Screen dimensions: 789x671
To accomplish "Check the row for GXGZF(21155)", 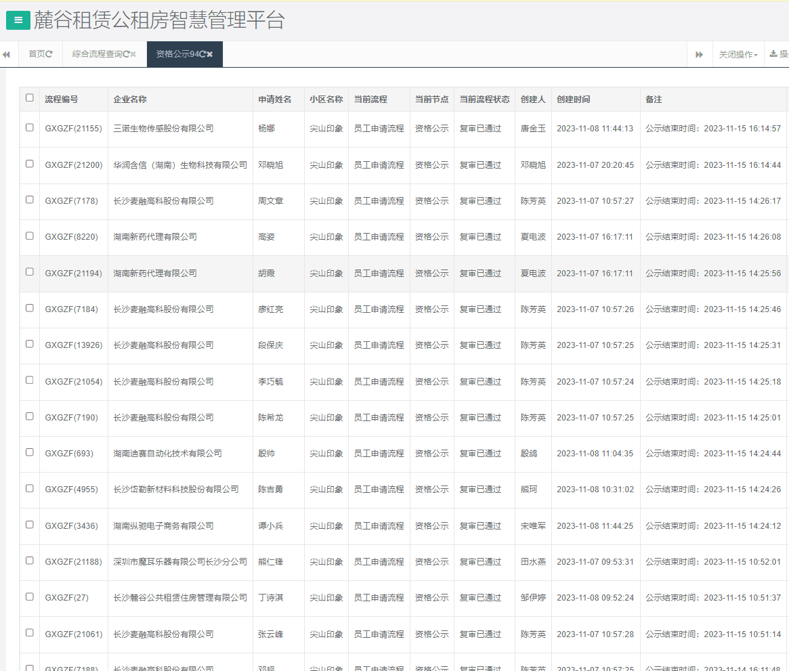I will point(29,127).
